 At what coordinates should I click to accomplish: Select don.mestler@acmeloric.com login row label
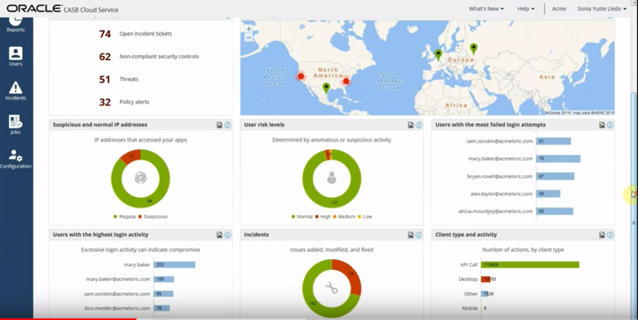tap(118, 308)
